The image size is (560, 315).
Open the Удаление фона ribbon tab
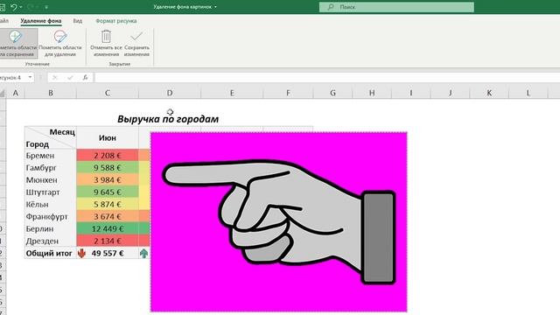tap(41, 21)
